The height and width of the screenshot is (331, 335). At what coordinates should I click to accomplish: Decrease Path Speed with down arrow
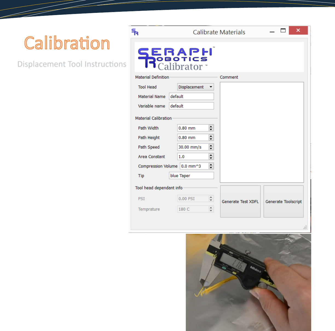pos(211,149)
